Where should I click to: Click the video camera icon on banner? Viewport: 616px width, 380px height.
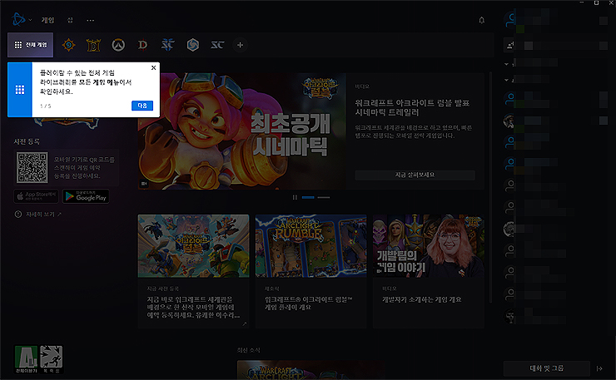(x=144, y=183)
